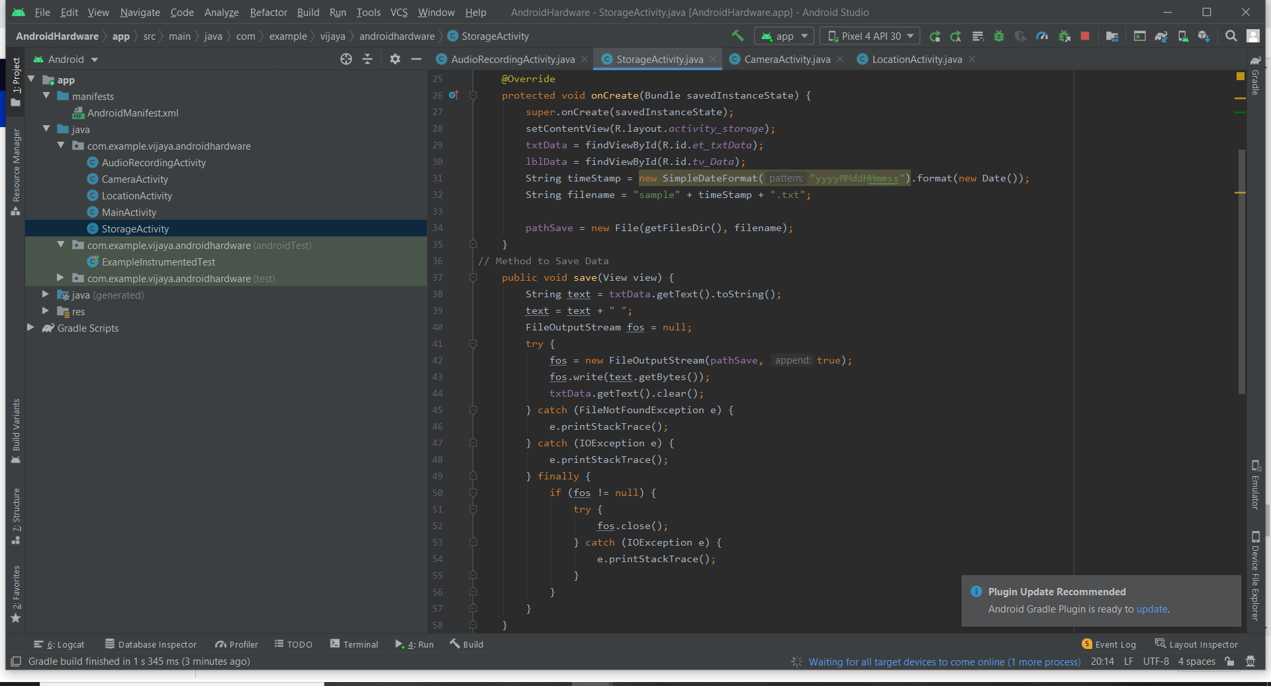1271x686 pixels.
Task: Click the red Stop button
Action: (1085, 36)
